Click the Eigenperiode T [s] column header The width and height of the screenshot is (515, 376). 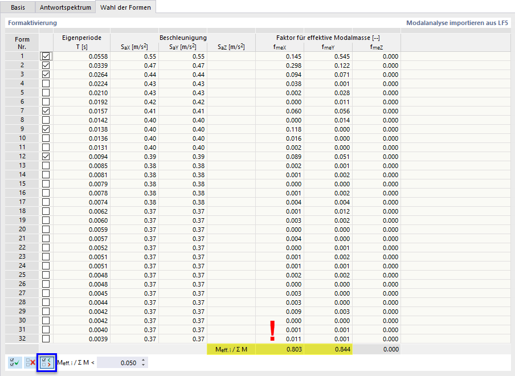pyautogui.click(x=82, y=42)
